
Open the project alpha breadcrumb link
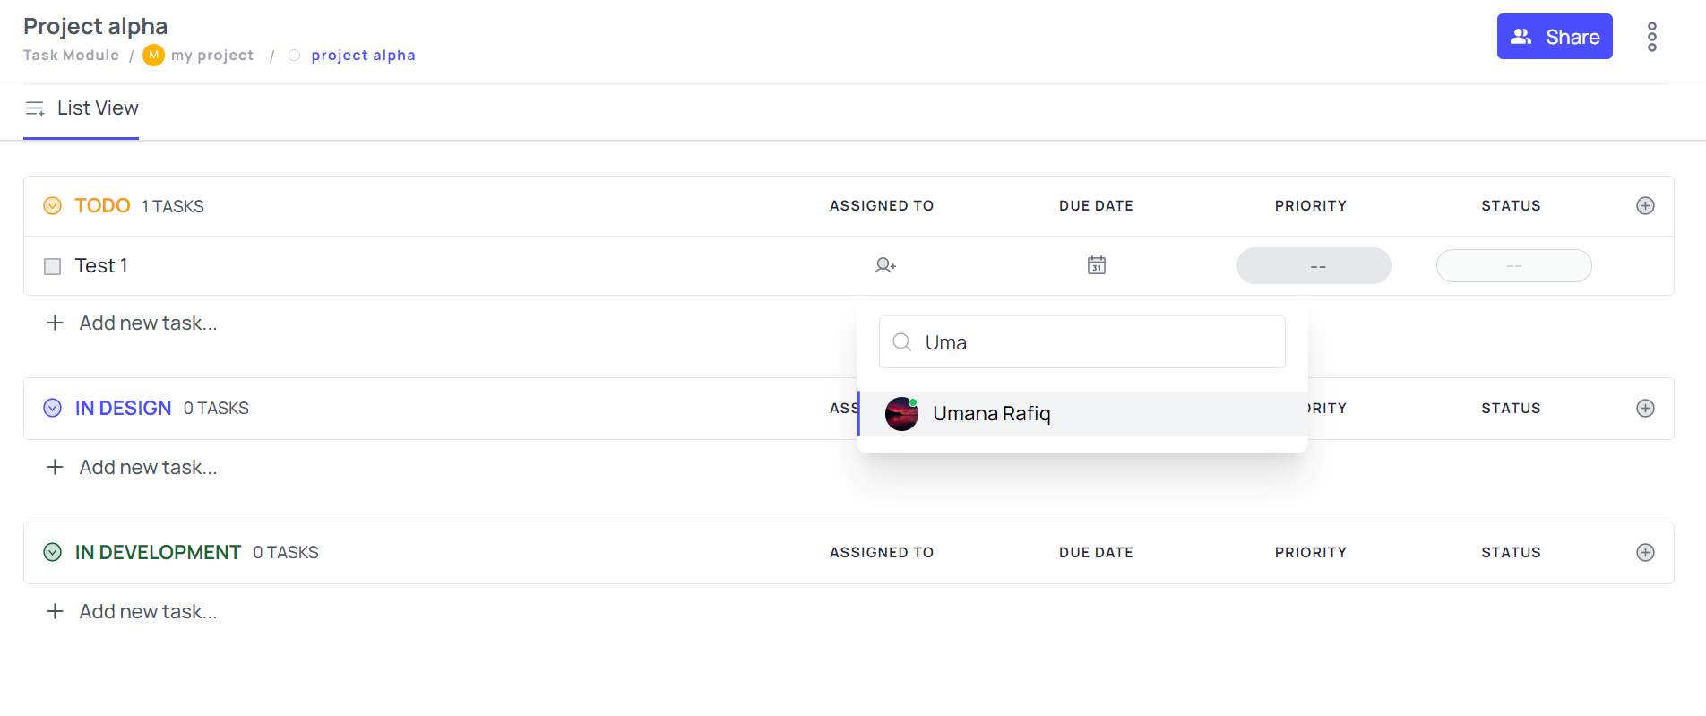pos(363,56)
